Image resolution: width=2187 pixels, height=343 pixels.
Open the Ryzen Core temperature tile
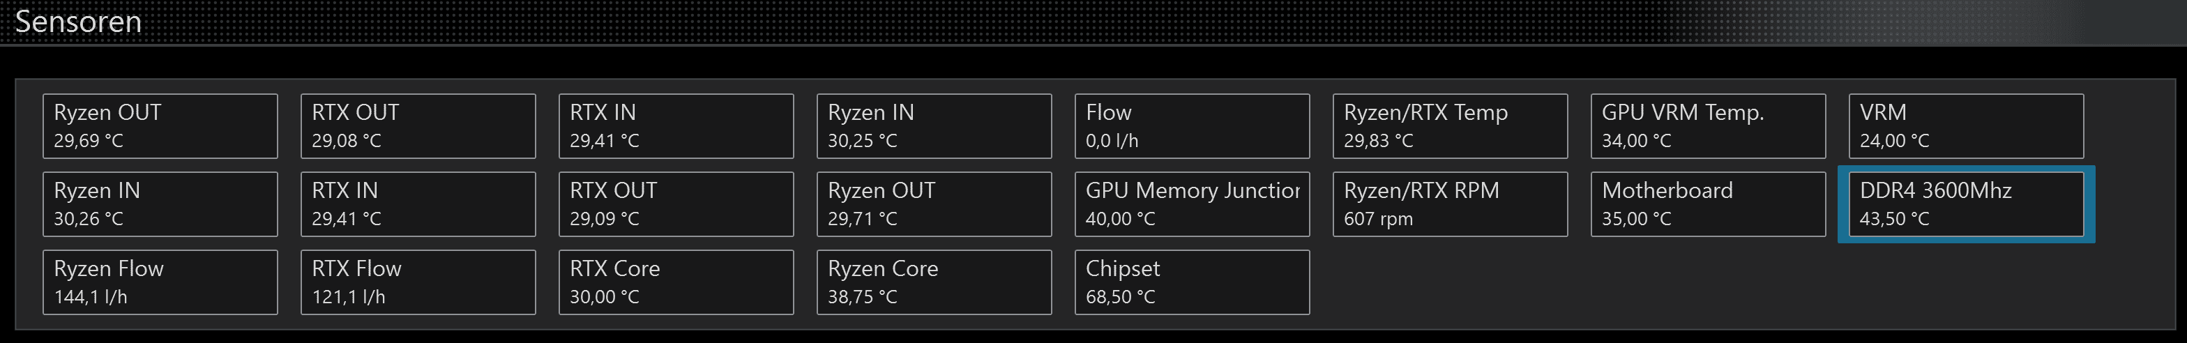point(934,282)
